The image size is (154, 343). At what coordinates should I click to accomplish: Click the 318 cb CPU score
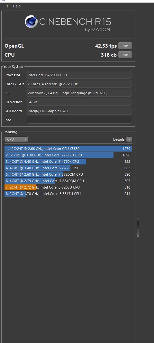point(109,55)
